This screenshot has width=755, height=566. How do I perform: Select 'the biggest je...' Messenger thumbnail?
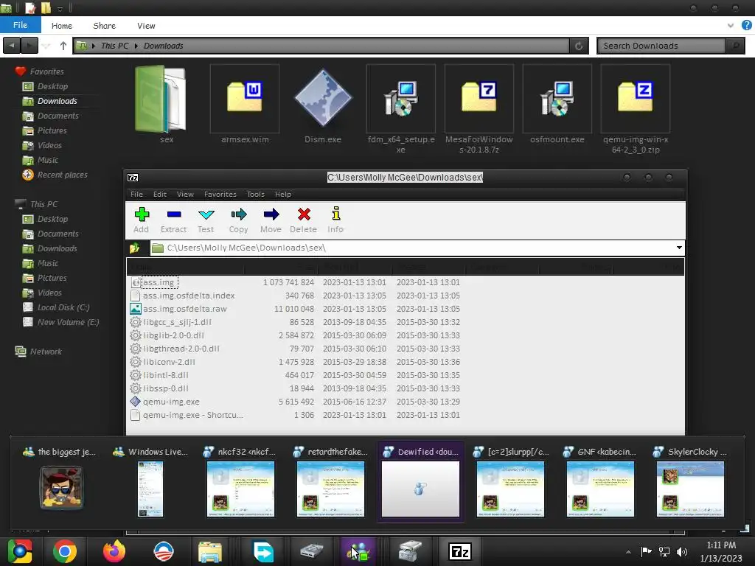click(60, 481)
